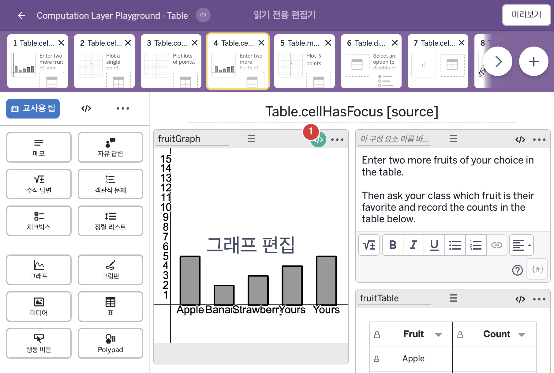Toggle underline formatting in note toolbar
This screenshot has width=554, height=373.
point(434,245)
